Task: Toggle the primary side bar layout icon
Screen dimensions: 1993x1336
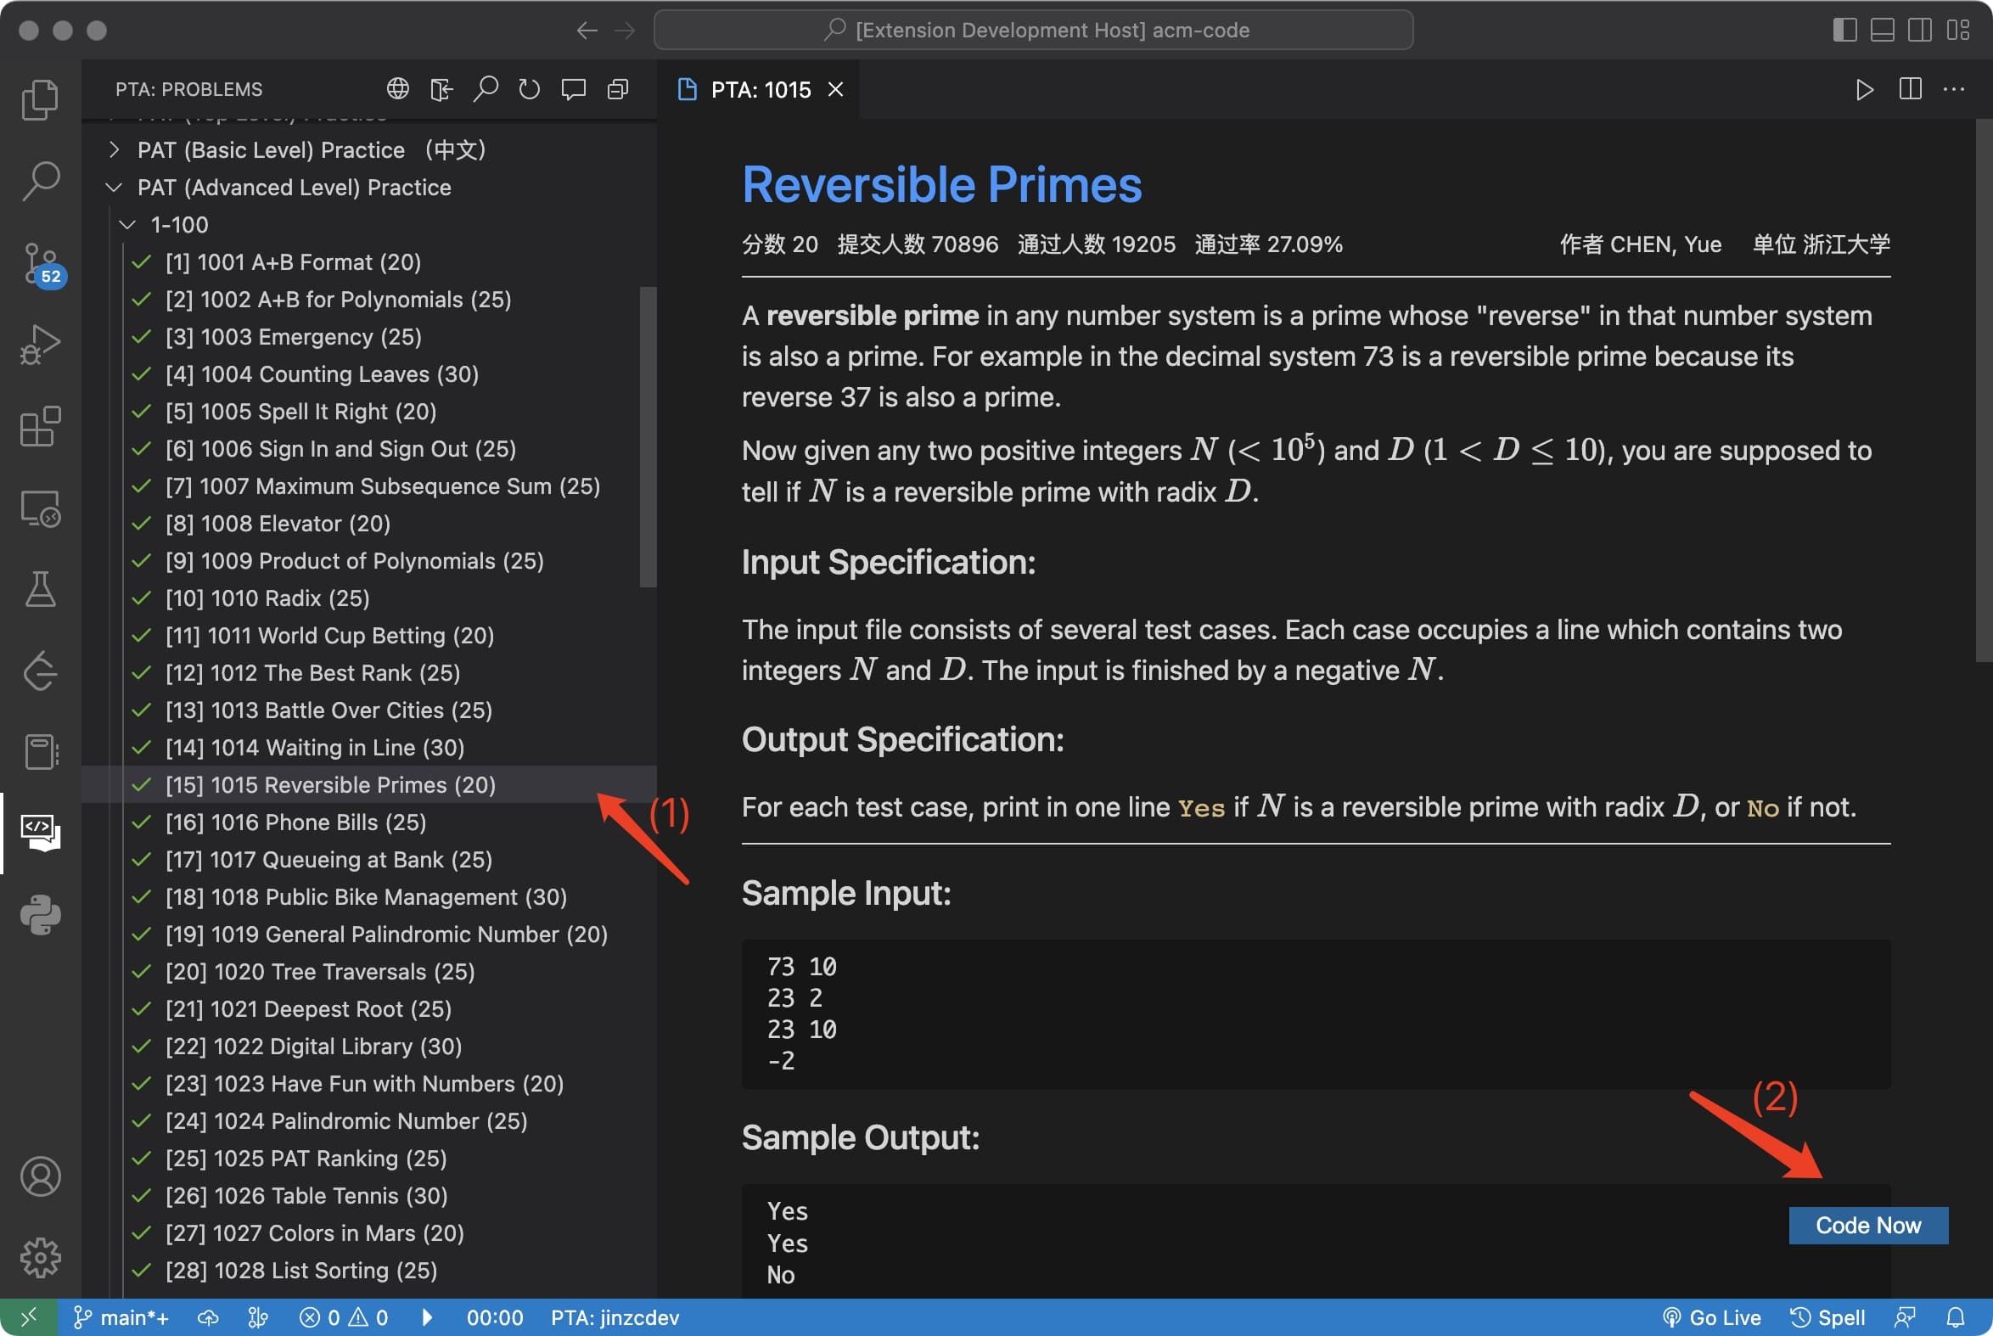Action: 1844,30
